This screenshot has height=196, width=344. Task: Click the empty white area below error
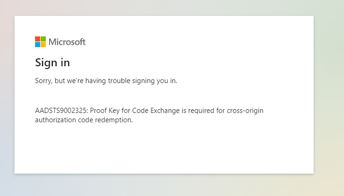click(164, 149)
